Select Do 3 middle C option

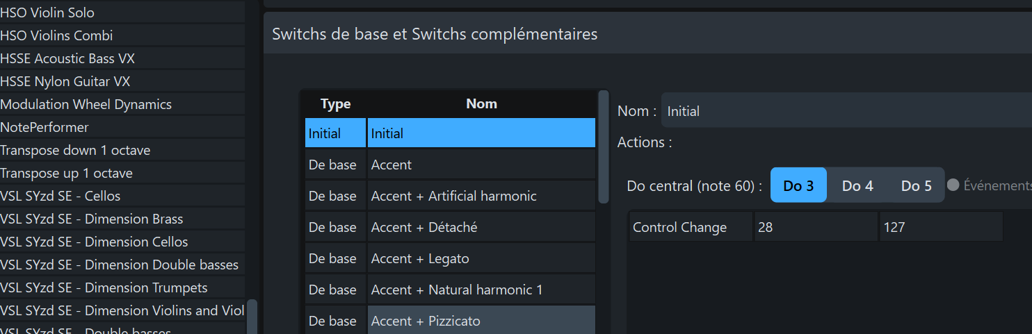[798, 185]
